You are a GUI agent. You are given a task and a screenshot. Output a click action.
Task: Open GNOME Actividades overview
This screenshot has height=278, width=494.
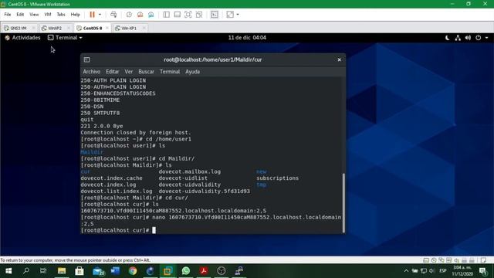tap(22, 38)
